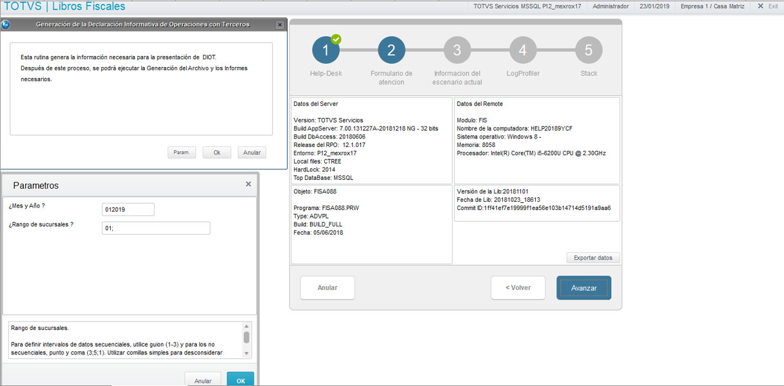
Task: Click the Parametros window title
Action: [36, 185]
